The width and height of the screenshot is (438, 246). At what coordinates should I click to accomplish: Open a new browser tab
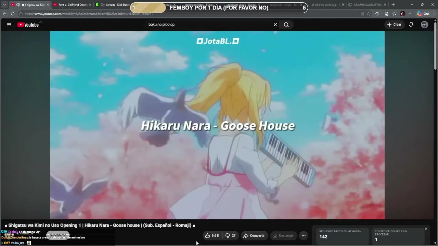point(393,5)
